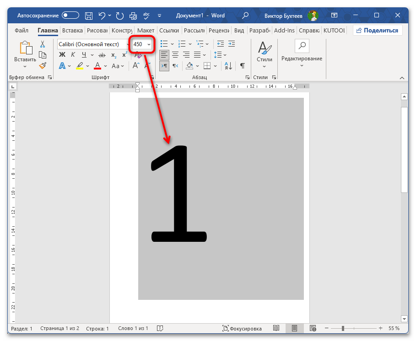Open Read Mode view in status bar

pos(276,328)
